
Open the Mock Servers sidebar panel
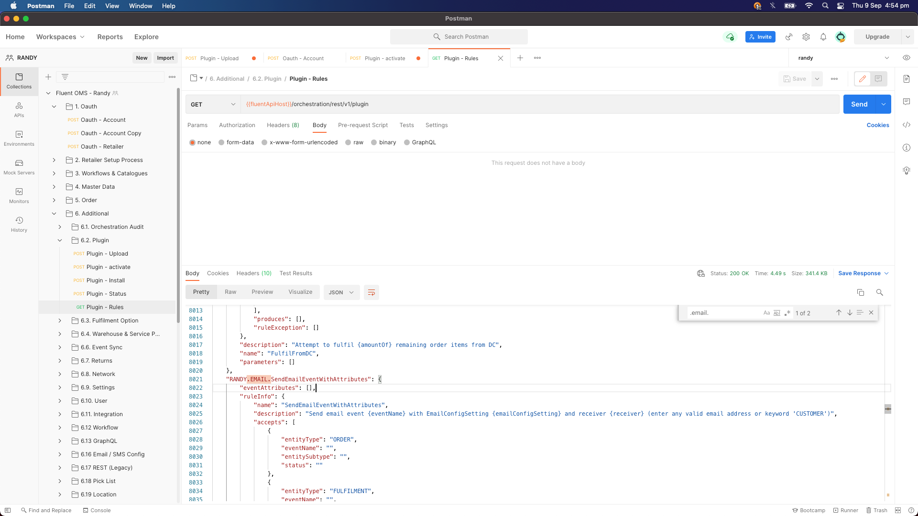(x=19, y=167)
